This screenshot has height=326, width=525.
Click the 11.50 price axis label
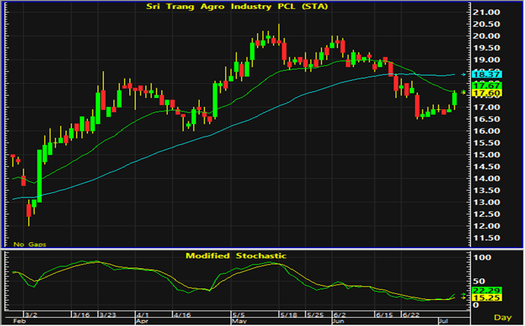tap(486, 238)
